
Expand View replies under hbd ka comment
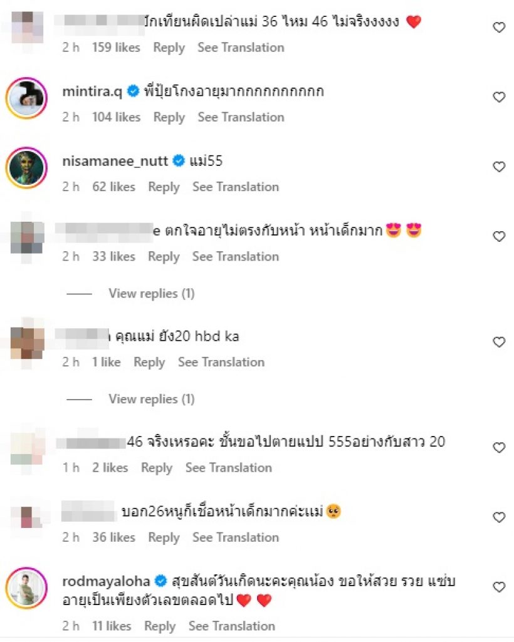pyautogui.click(x=151, y=399)
